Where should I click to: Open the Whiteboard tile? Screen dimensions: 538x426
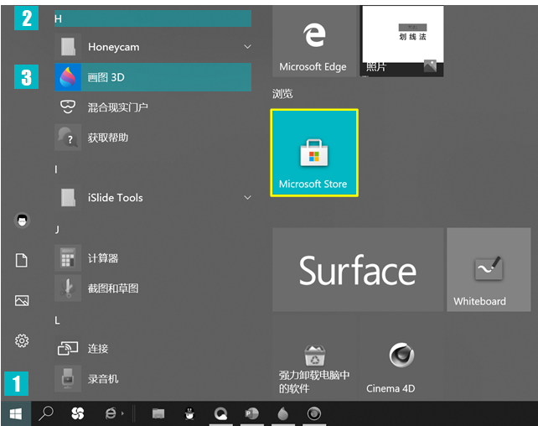pos(489,270)
